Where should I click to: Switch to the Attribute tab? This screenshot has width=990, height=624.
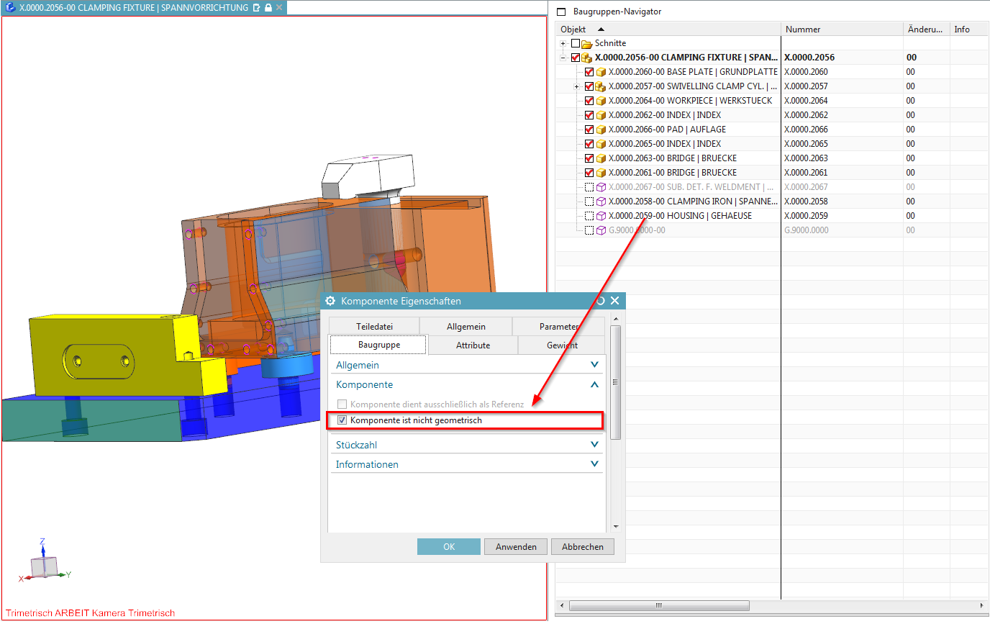(473, 345)
